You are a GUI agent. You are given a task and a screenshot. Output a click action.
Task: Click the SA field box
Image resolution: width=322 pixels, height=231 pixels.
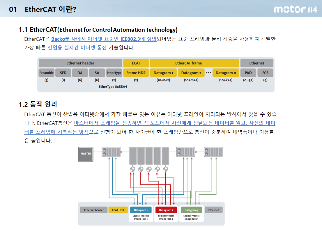click(x=97, y=73)
